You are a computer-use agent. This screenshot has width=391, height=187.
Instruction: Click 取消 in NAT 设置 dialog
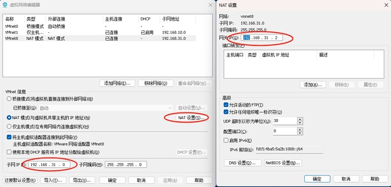click(x=346, y=179)
